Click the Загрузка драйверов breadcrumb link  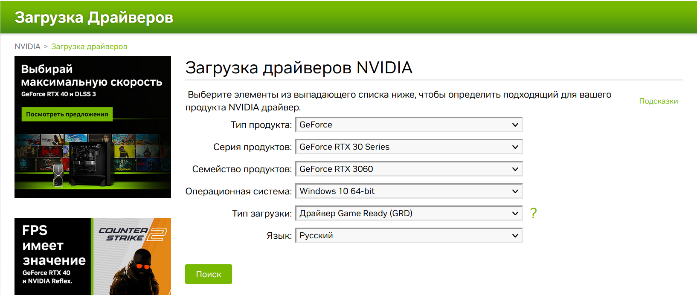click(89, 46)
